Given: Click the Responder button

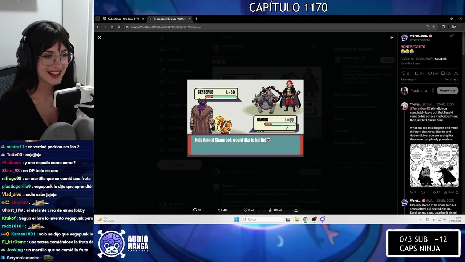Looking at the screenshot, I should pyautogui.click(x=448, y=91).
